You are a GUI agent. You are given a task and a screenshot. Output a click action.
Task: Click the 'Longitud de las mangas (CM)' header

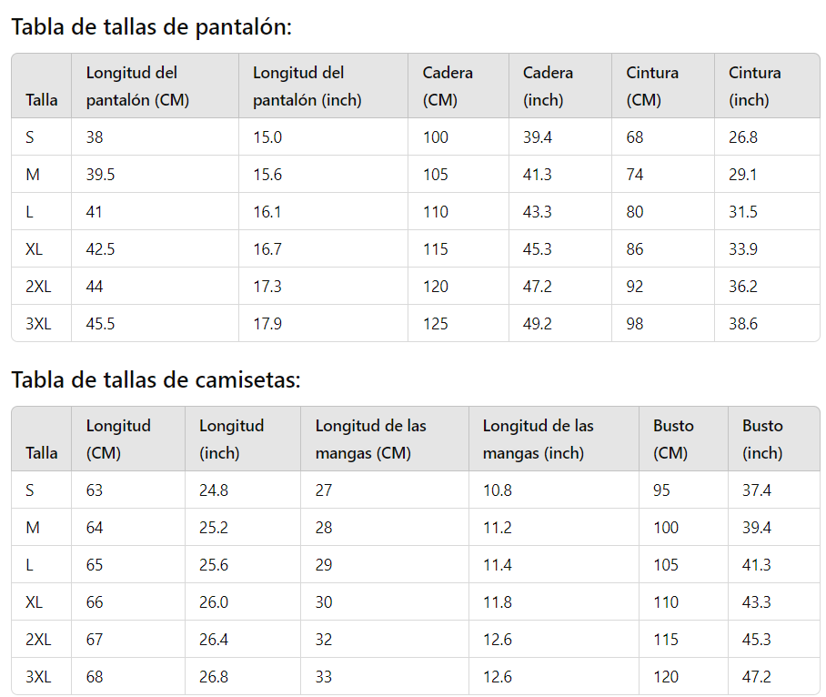tap(371, 439)
